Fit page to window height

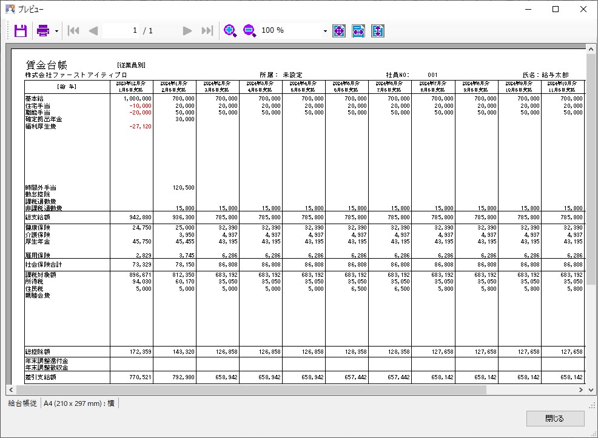pyautogui.click(x=378, y=30)
